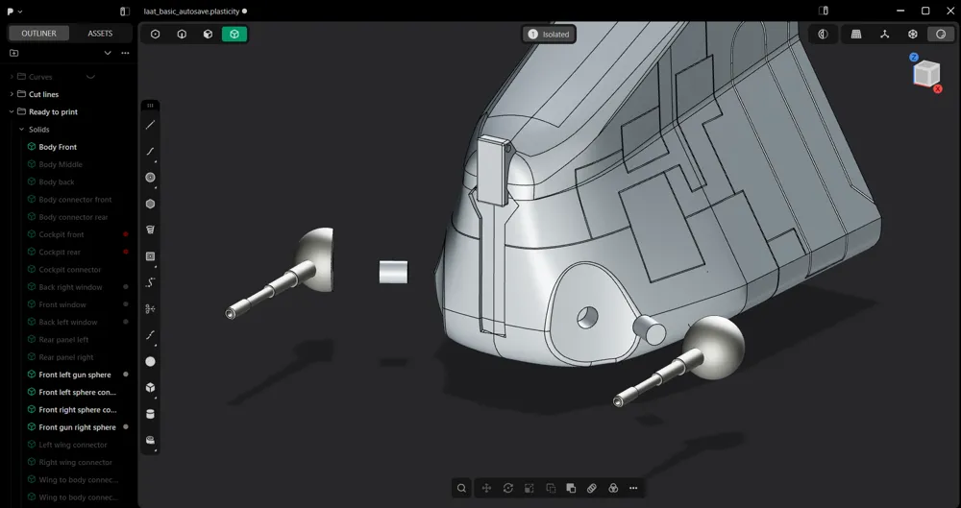Activate the Scale tool in bottom bar
This screenshot has width=961, height=508.
(x=529, y=489)
